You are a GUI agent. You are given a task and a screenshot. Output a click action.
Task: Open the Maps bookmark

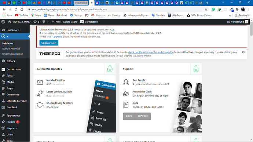coord(36,15)
